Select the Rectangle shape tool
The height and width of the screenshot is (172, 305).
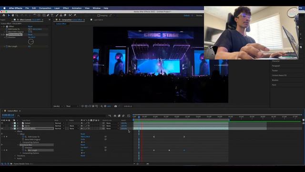click(44, 15)
